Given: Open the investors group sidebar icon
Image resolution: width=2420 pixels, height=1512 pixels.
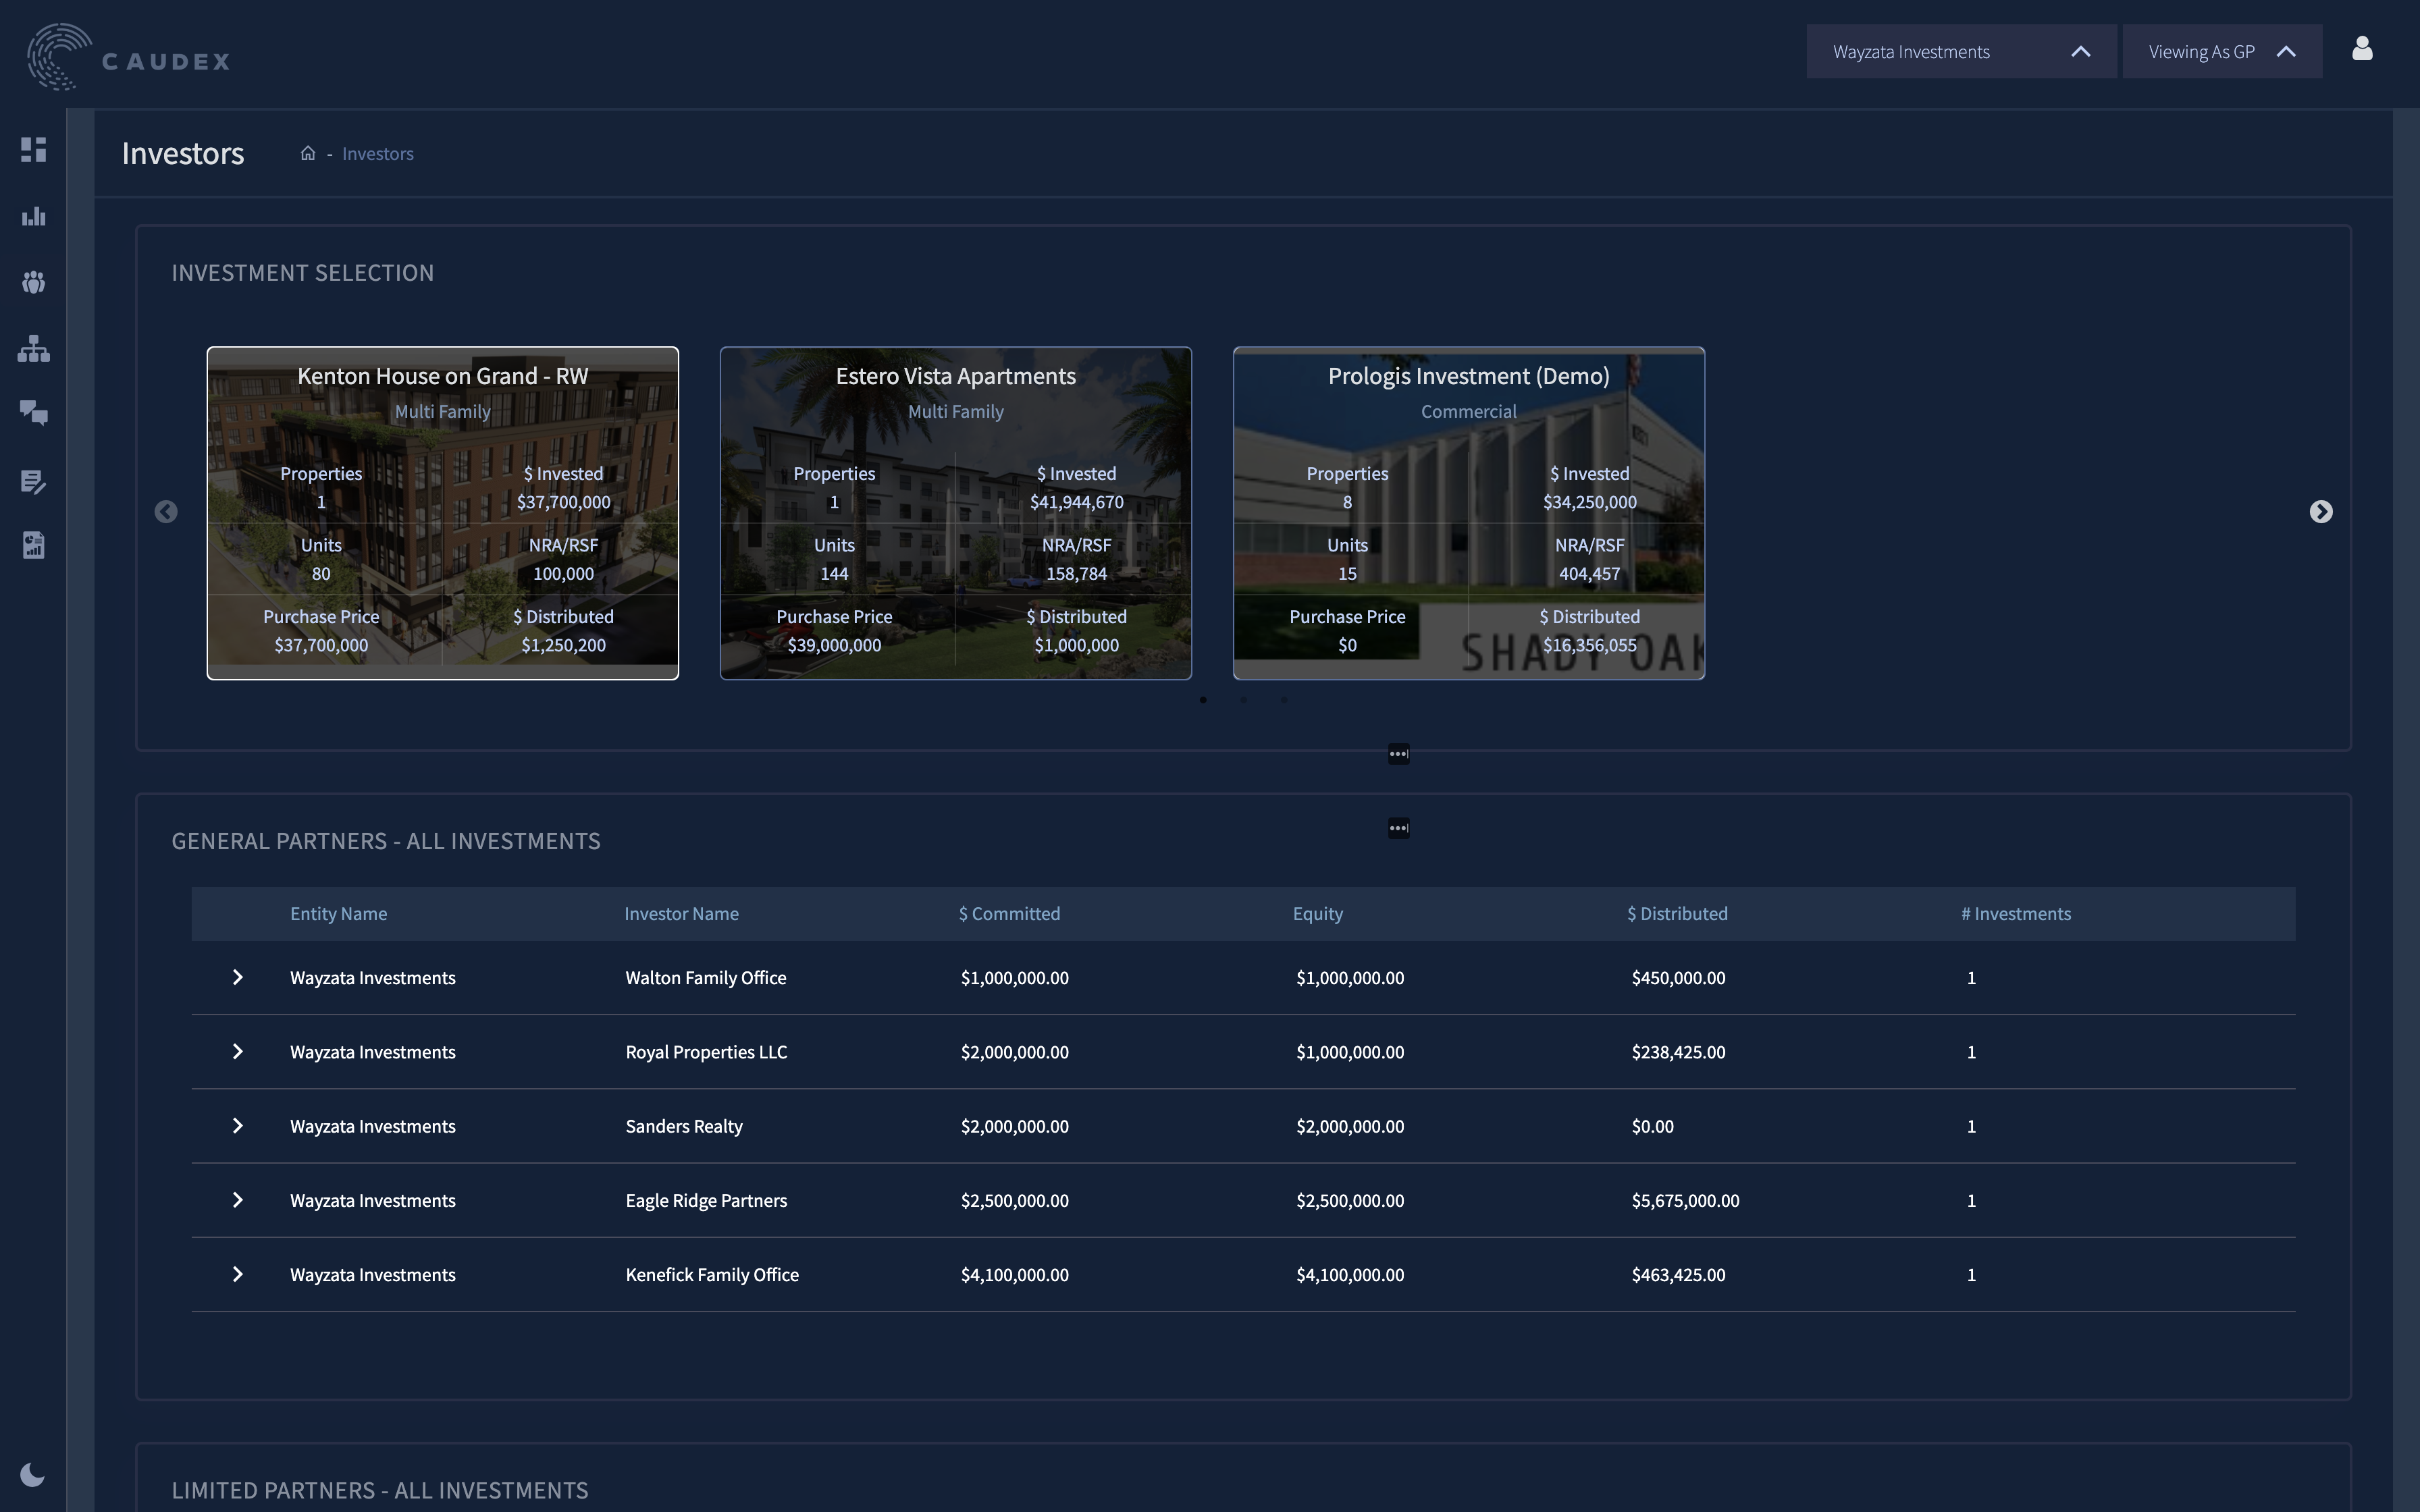Looking at the screenshot, I should (x=33, y=283).
